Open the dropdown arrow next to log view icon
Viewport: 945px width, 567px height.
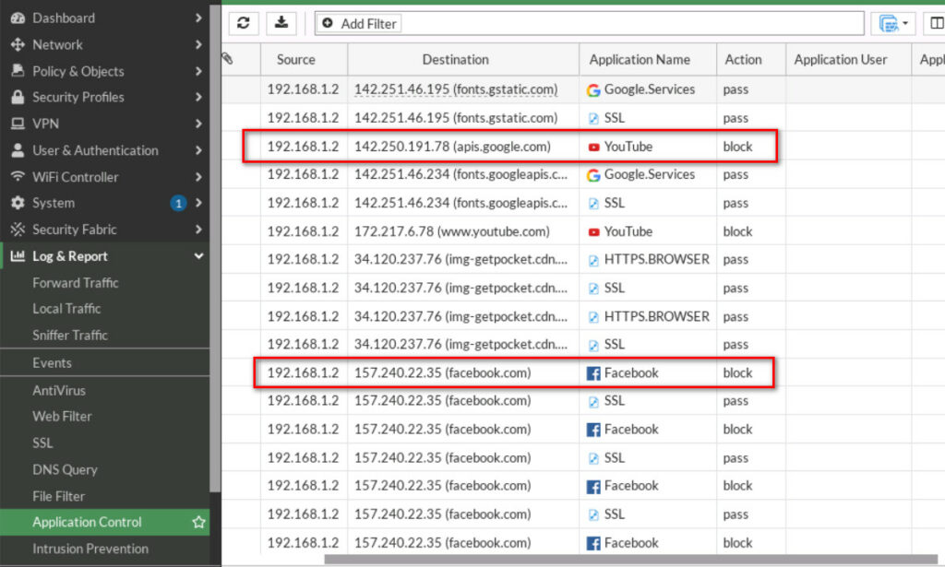coord(905,23)
